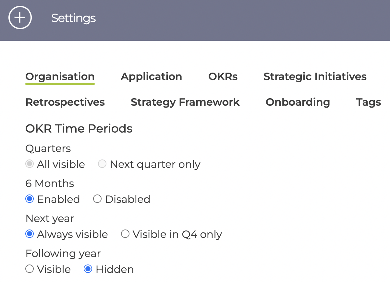The image size is (390, 282).
Task: Click the Following year section label
Action: pyautogui.click(x=63, y=253)
